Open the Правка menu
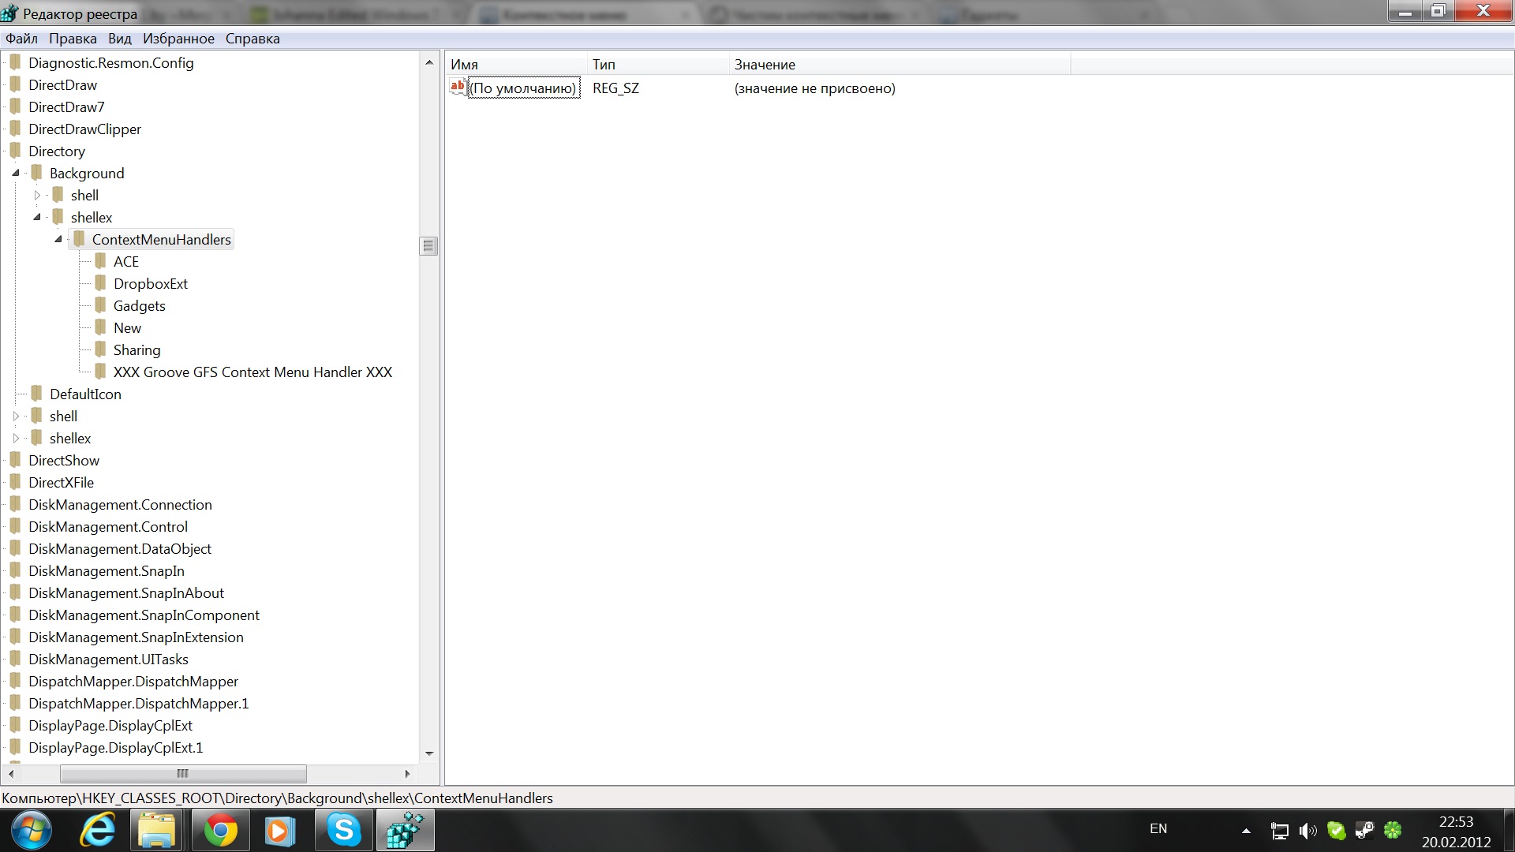Screen dimensions: 1515x852 pos(73,39)
